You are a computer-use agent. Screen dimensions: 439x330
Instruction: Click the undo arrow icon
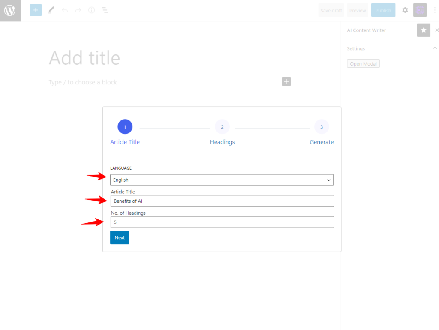coord(65,10)
